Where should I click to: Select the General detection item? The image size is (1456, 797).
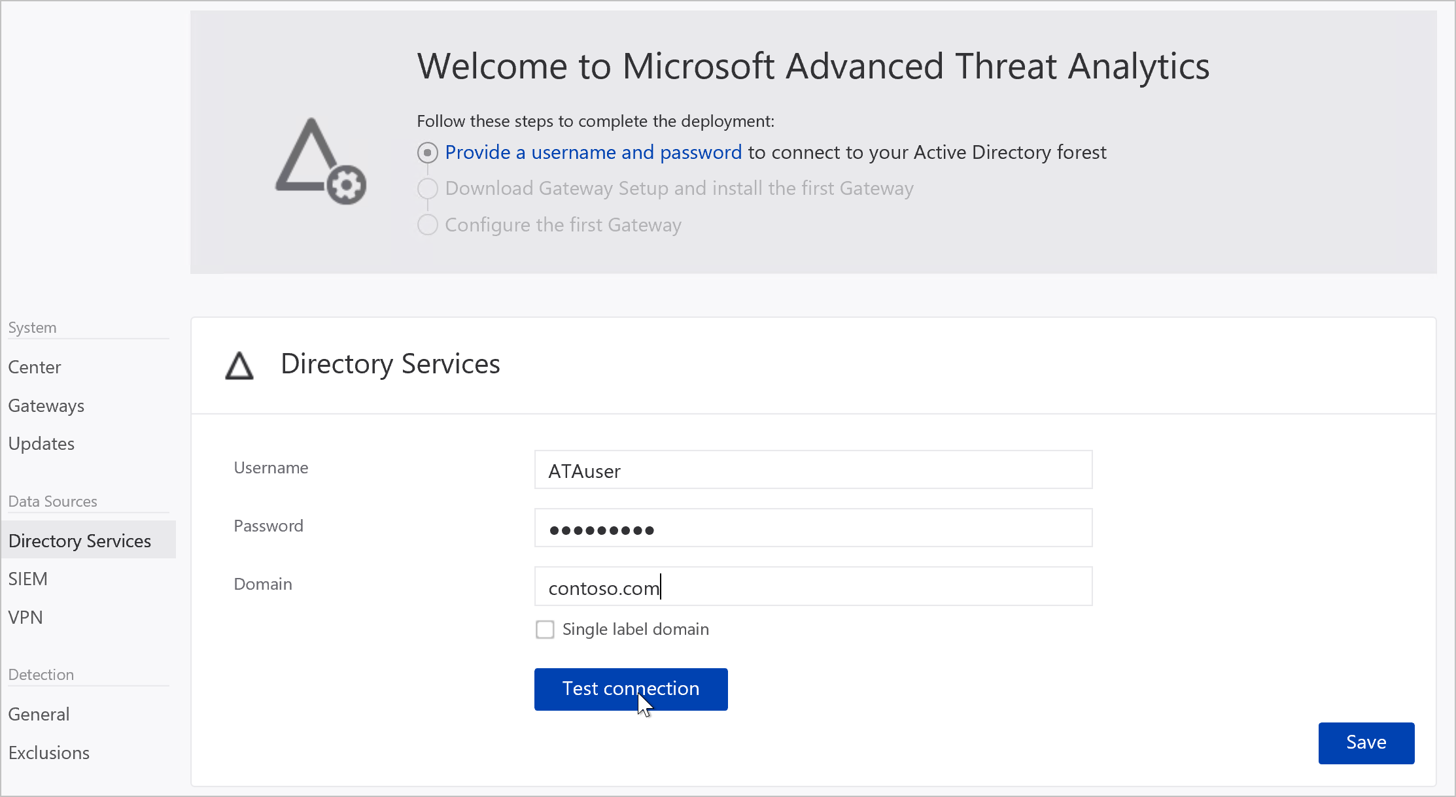pos(37,713)
